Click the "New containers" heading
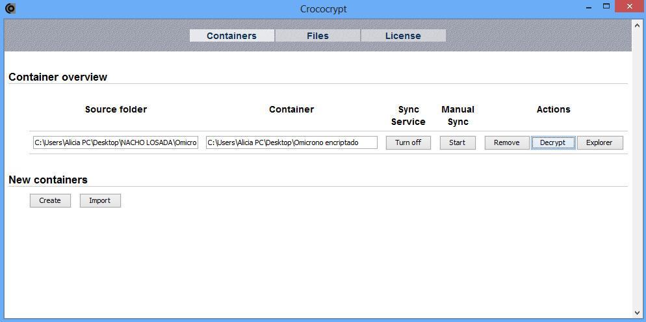Image resolution: width=646 pixels, height=322 pixels. coord(48,180)
